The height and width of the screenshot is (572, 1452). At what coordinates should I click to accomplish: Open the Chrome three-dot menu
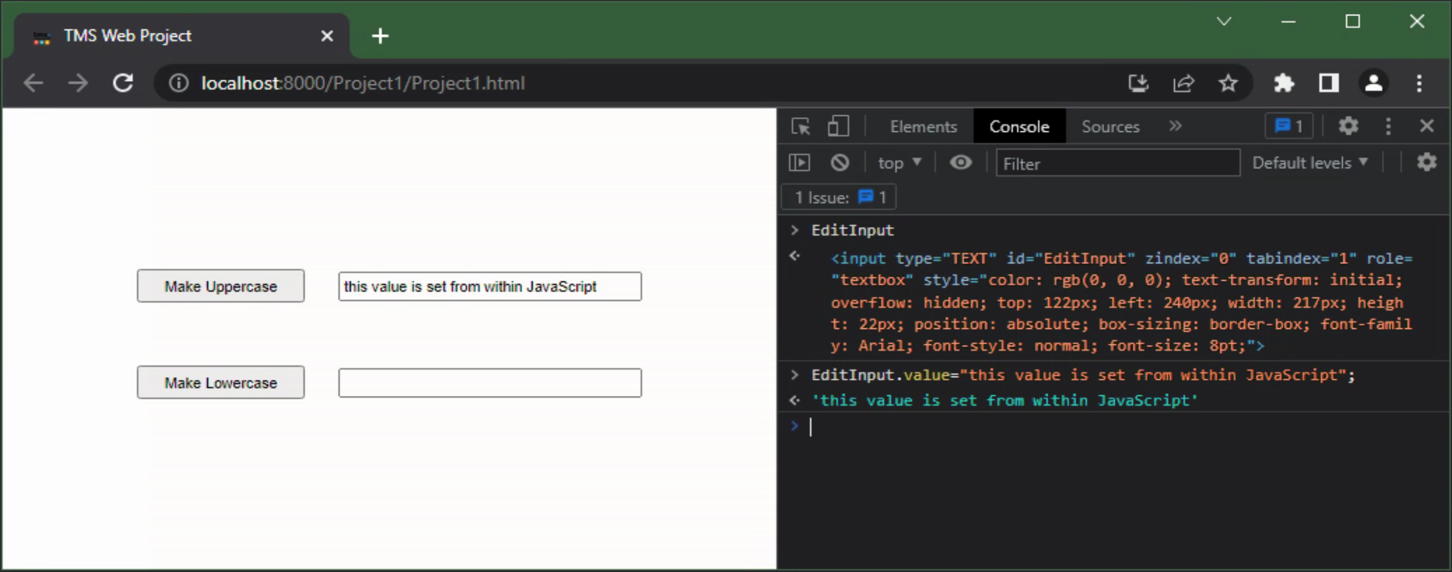pos(1419,83)
